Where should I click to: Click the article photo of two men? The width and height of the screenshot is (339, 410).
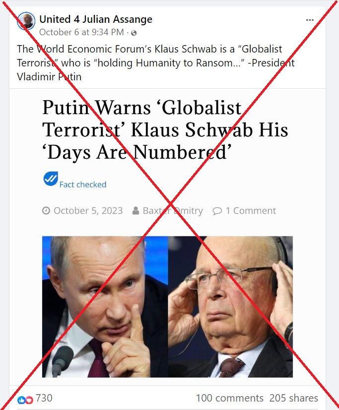168,307
